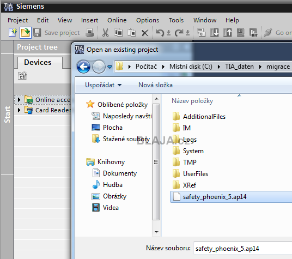
Task: Click the Upload from device icon
Action: click(x=227, y=33)
